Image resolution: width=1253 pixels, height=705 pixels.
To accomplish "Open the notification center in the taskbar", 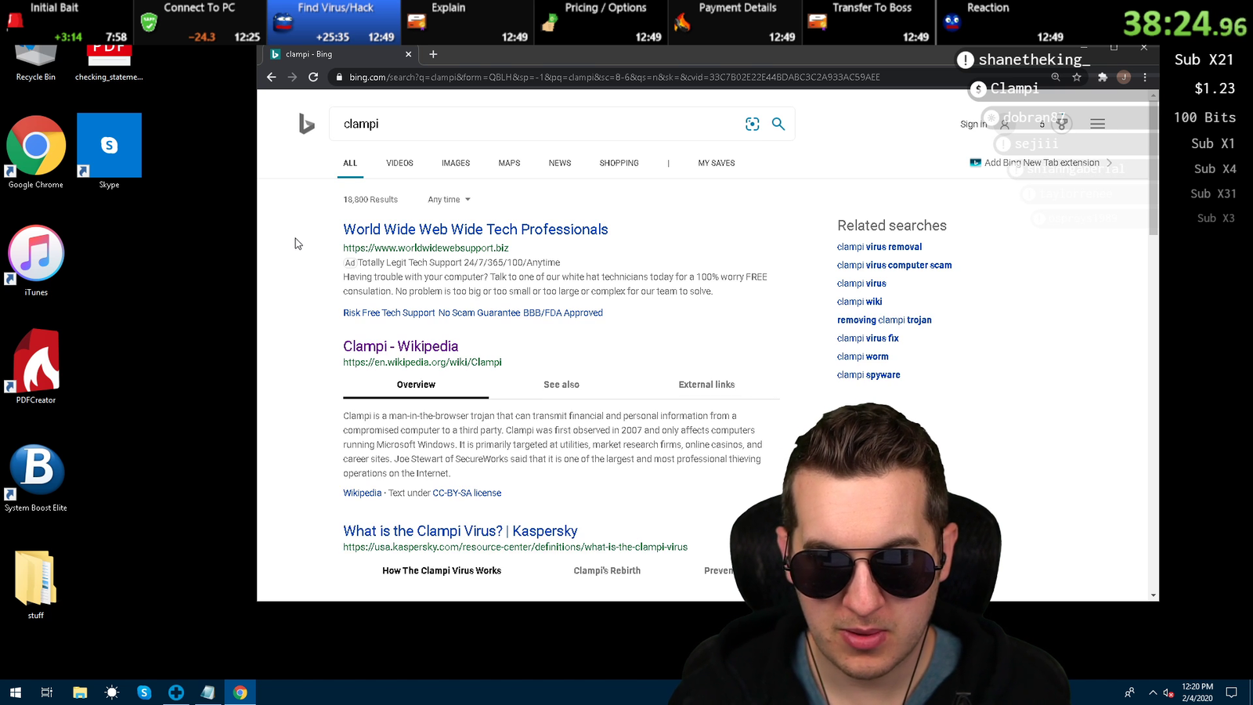I will [1231, 692].
